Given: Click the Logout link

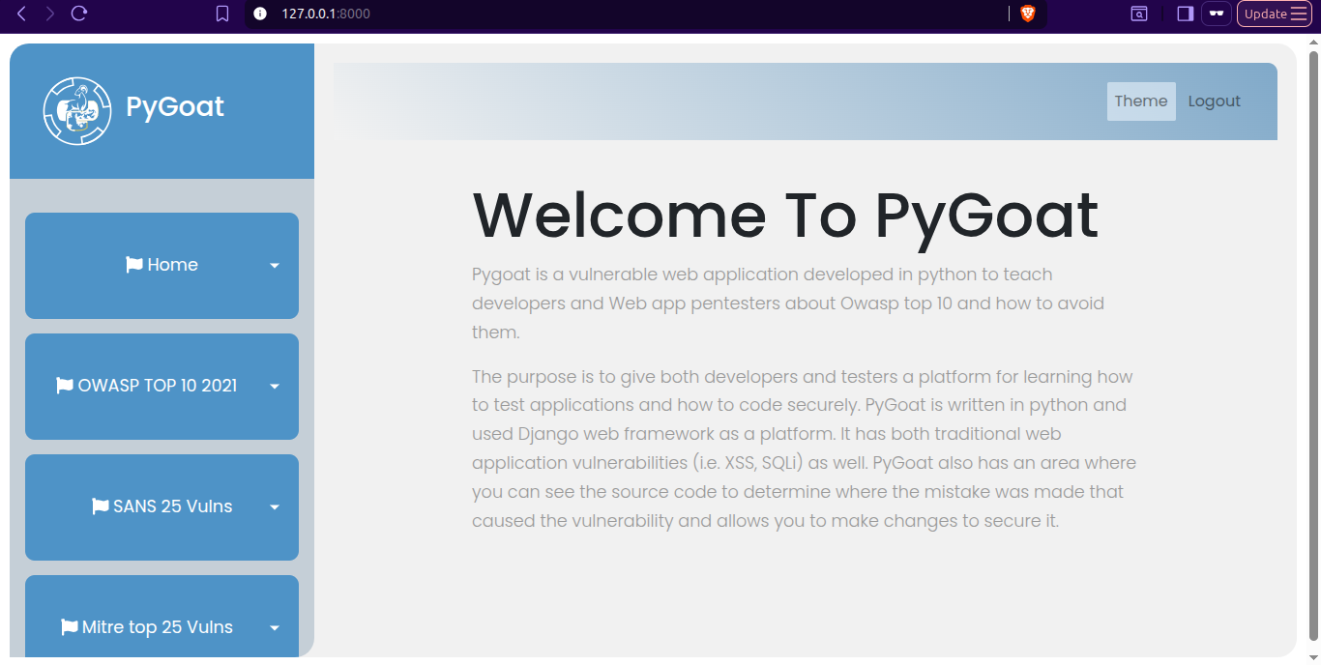Looking at the screenshot, I should coord(1214,101).
